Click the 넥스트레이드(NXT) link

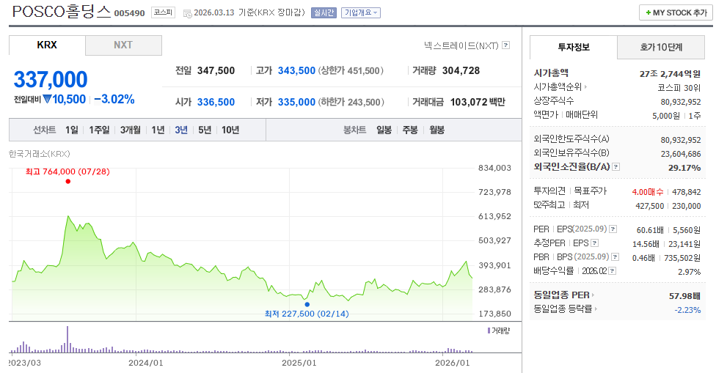[461, 45]
